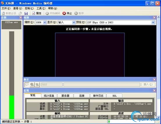Click the video preview area
Screen dimensions: 161x124
pos(90,55)
